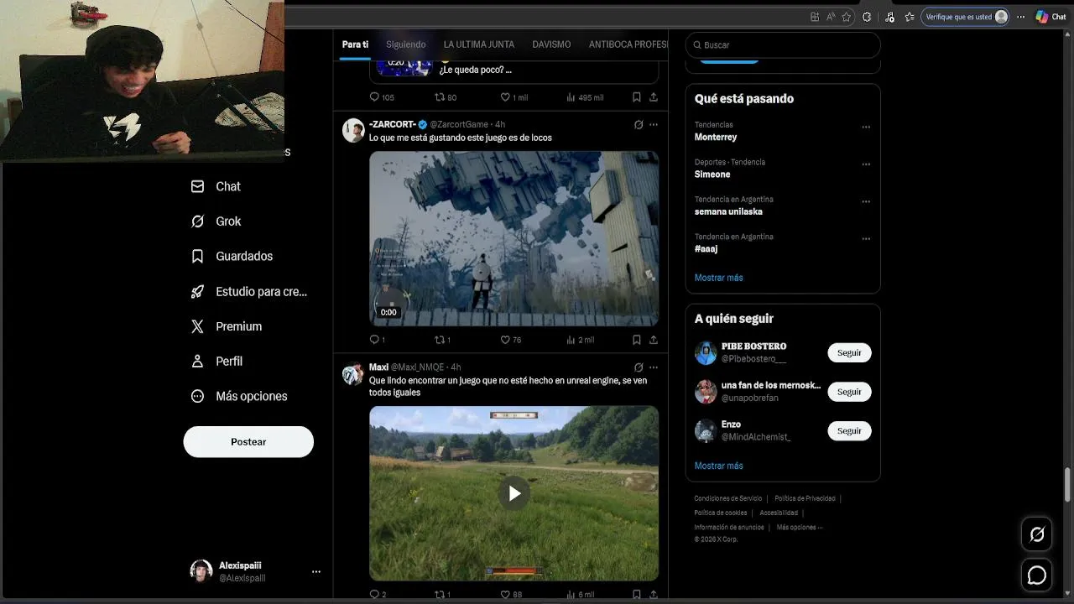Open Condiciones de Servicio link

point(728,498)
